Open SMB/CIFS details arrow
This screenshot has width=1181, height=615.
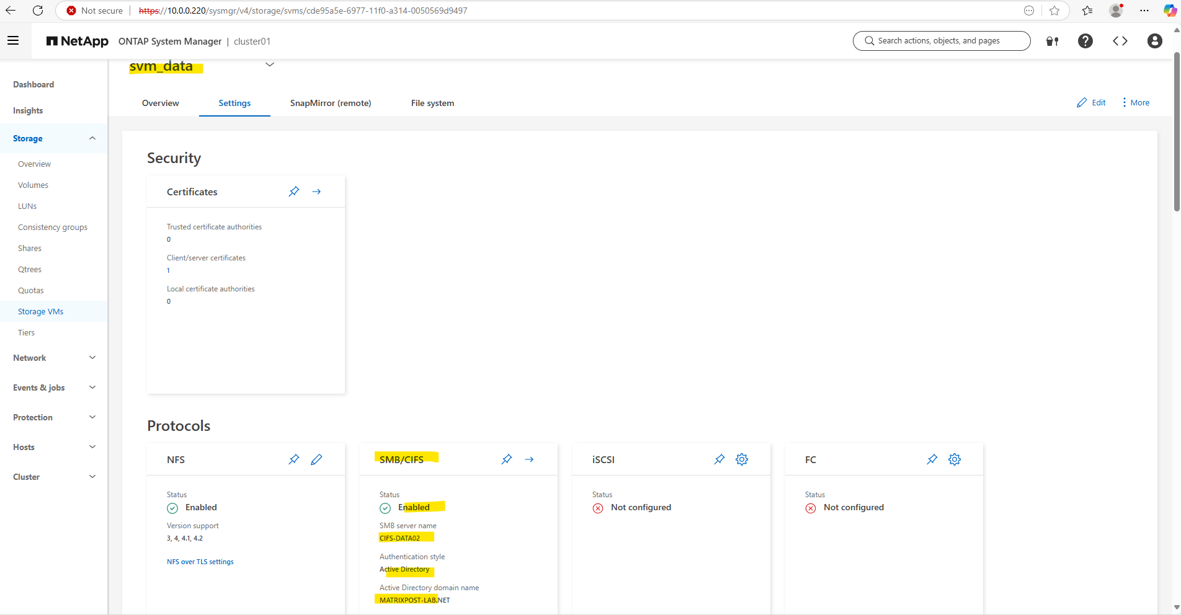point(529,459)
